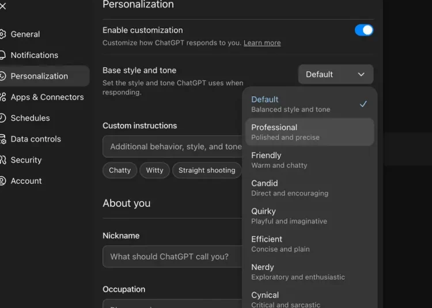Open the Learn more link
The width and height of the screenshot is (432, 308).
pos(262,43)
